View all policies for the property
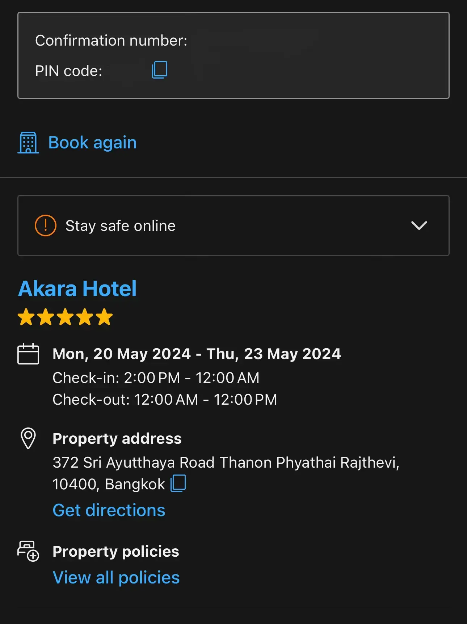The image size is (467, 624). point(116,578)
